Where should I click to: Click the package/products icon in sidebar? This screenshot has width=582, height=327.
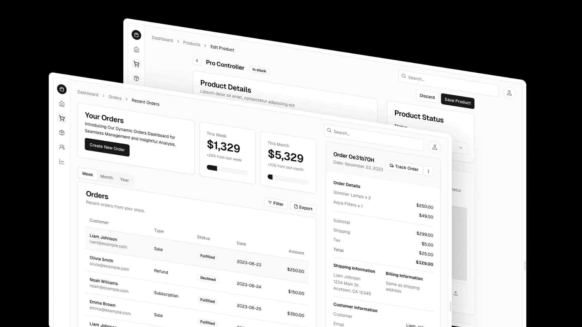coord(62,133)
